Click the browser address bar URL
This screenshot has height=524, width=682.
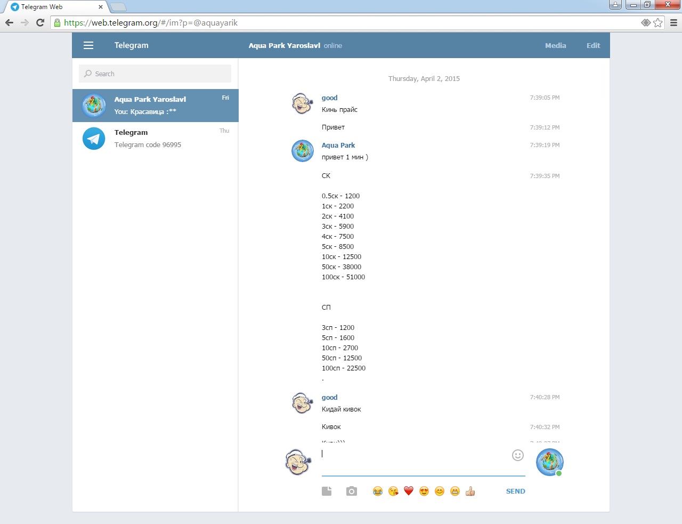click(x=151, y=22)
